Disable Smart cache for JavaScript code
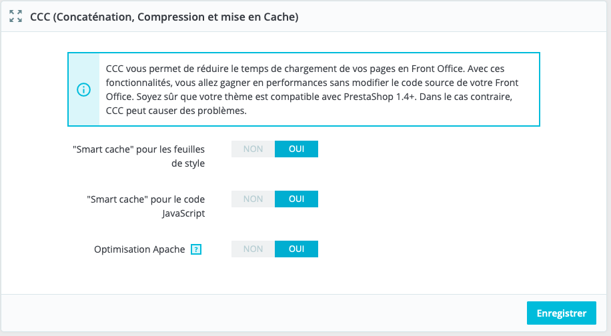 [253, 199]
